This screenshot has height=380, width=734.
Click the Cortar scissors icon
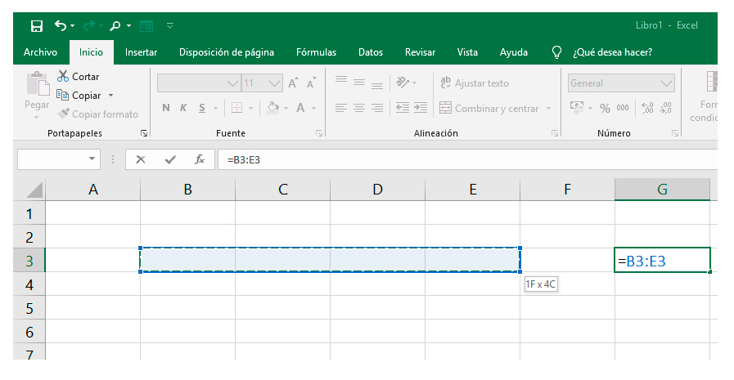pyautogui.click(x=64, y=77)
